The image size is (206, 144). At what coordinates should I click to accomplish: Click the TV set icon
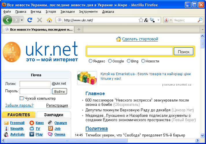click(32, 128)
